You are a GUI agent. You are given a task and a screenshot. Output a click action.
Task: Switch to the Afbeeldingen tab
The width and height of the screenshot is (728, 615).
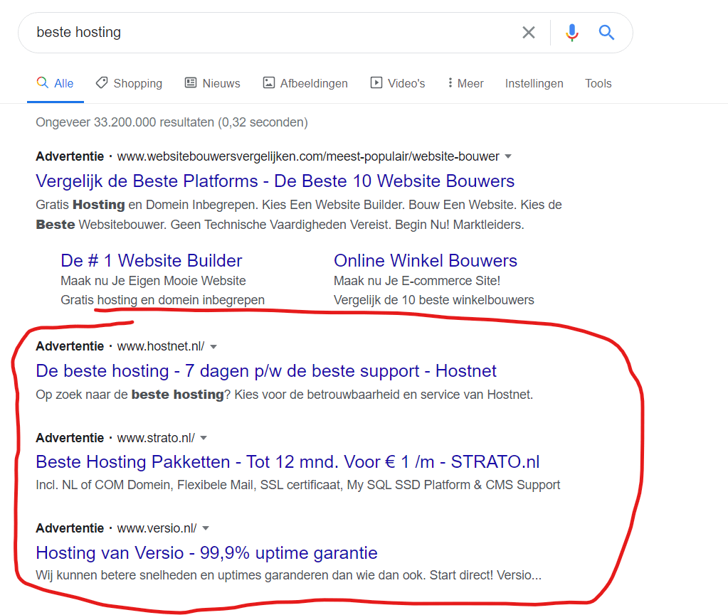pos(305,83)
